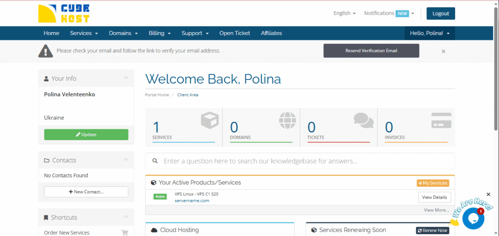Open the live chat bubble icon
This screenshot has width=499, height=236.
tap(473, 218)
